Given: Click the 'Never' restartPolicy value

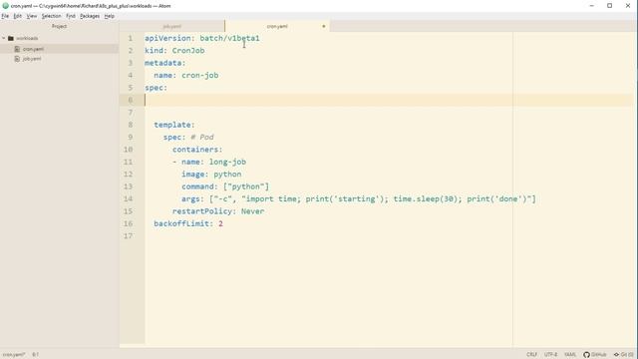Looking at the screenshot, I should (x=252, y=211).
